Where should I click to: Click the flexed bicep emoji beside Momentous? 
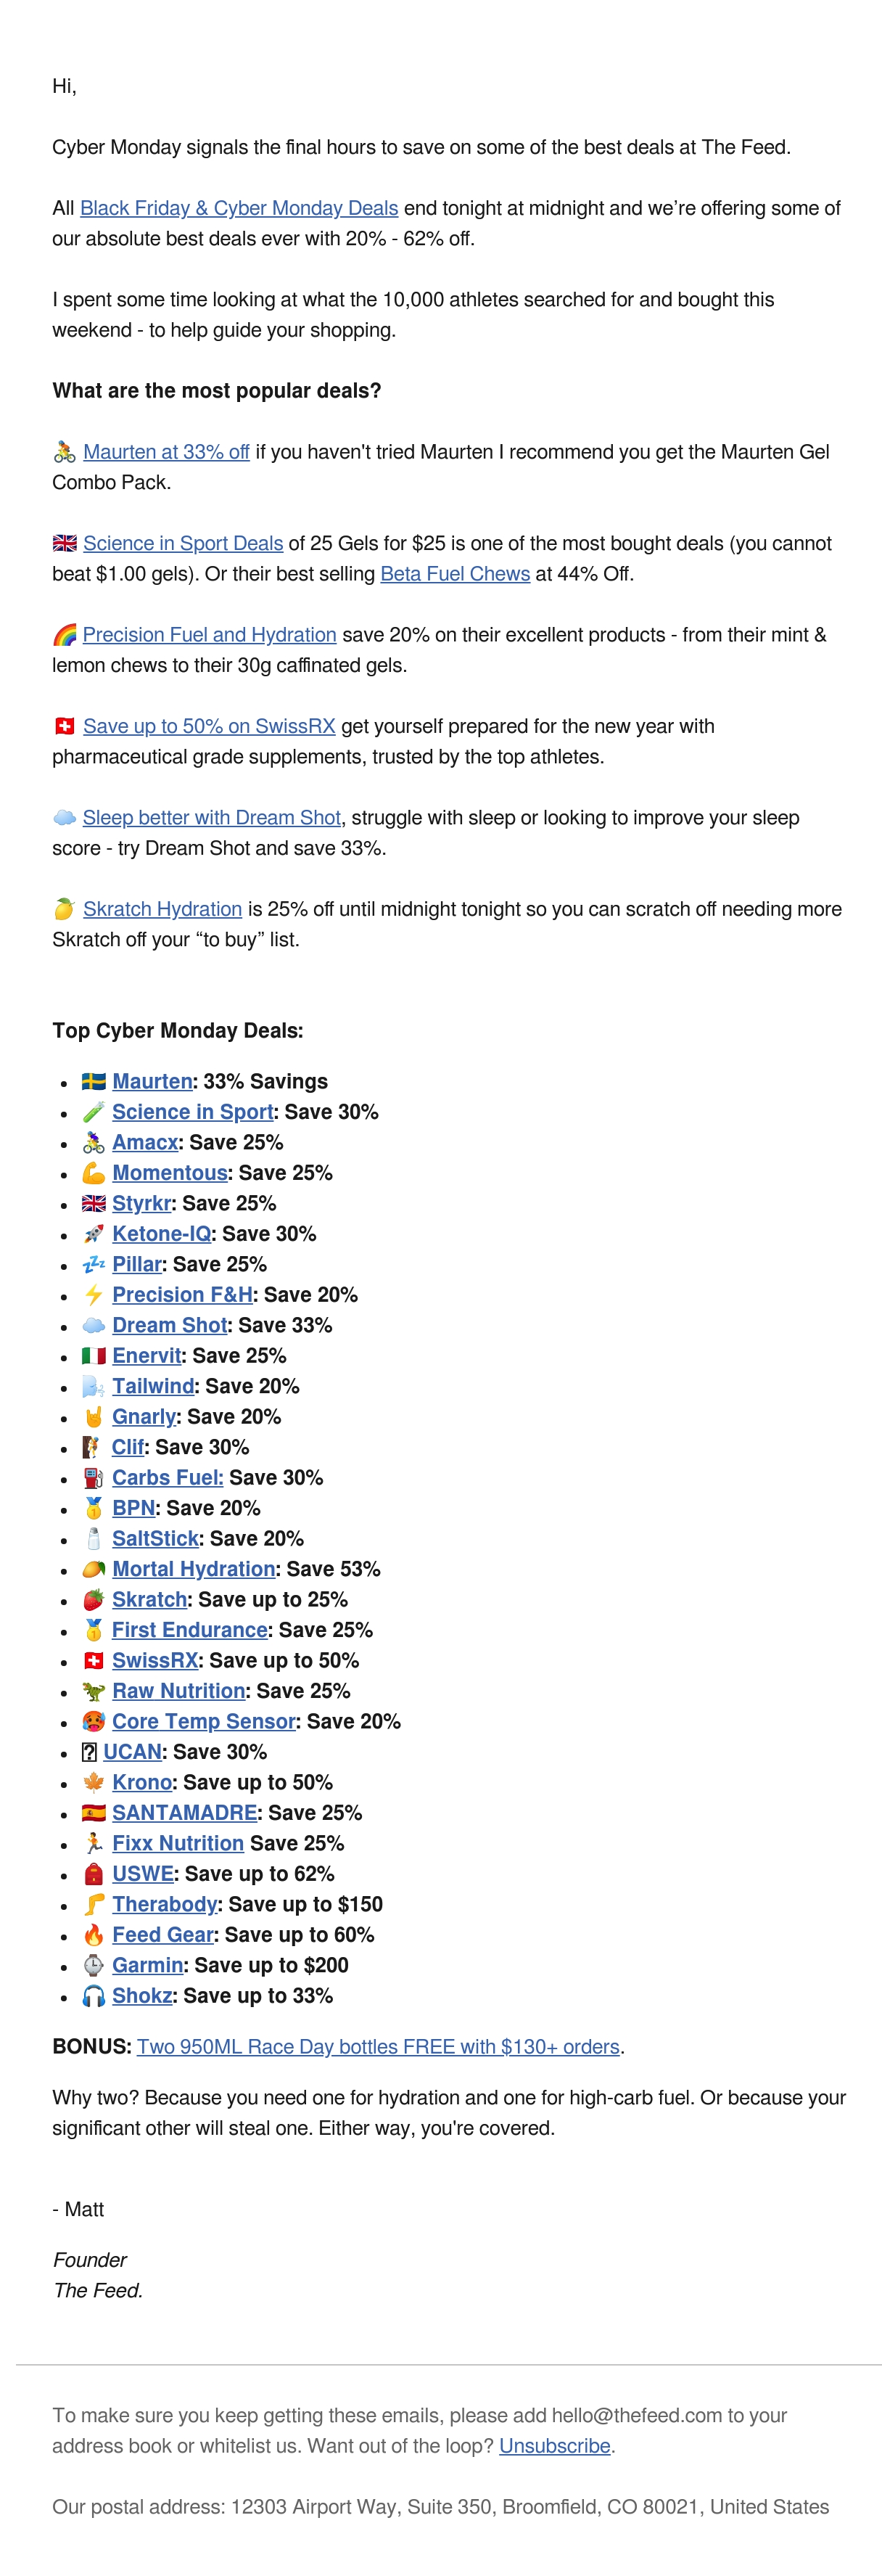[x=94, y=1173]
